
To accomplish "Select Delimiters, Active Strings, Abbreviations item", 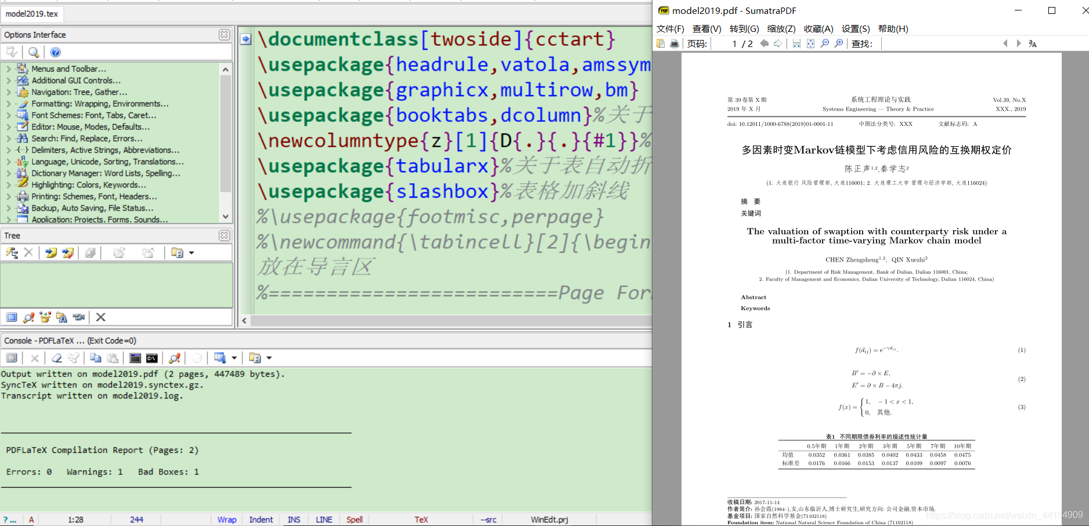I will pyautogui.click(x=105, y=150).
